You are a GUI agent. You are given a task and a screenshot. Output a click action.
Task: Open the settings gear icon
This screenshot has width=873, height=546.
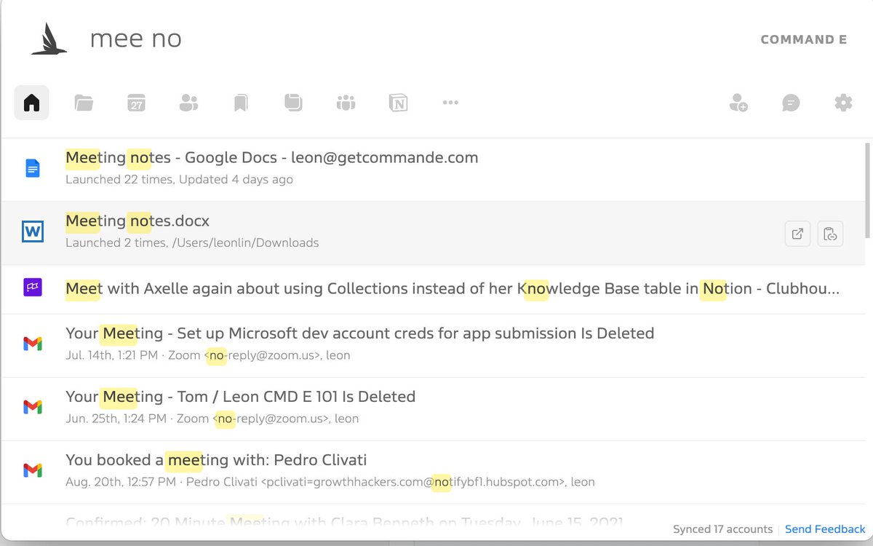(x=843, y=103)
